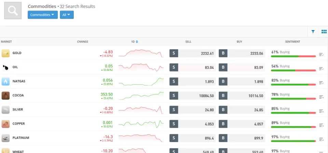Screen dimensions: 328x153
Task: Toggle GOLD watchlist icon
Action: [x=321, y=55]
